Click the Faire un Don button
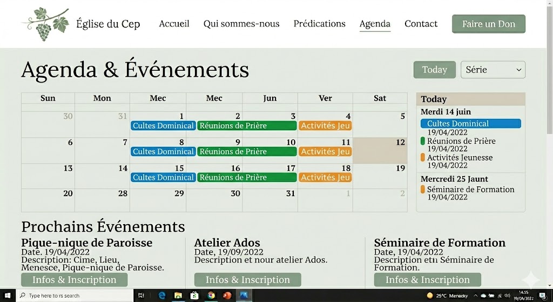The height and width of the screenshot is (302, 553). tap(488, 24)
